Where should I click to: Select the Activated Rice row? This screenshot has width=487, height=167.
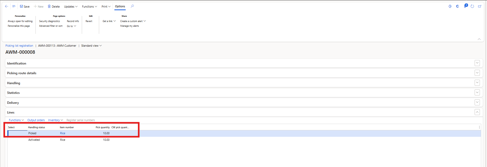click(34, 140)
